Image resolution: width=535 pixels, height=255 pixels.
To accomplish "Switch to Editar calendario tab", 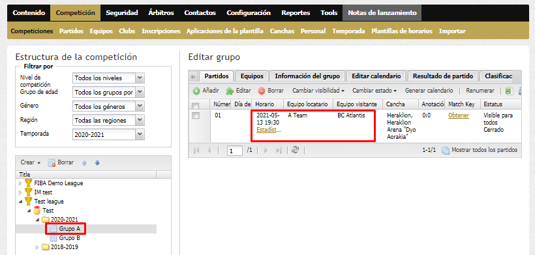I will pos(376,76).
